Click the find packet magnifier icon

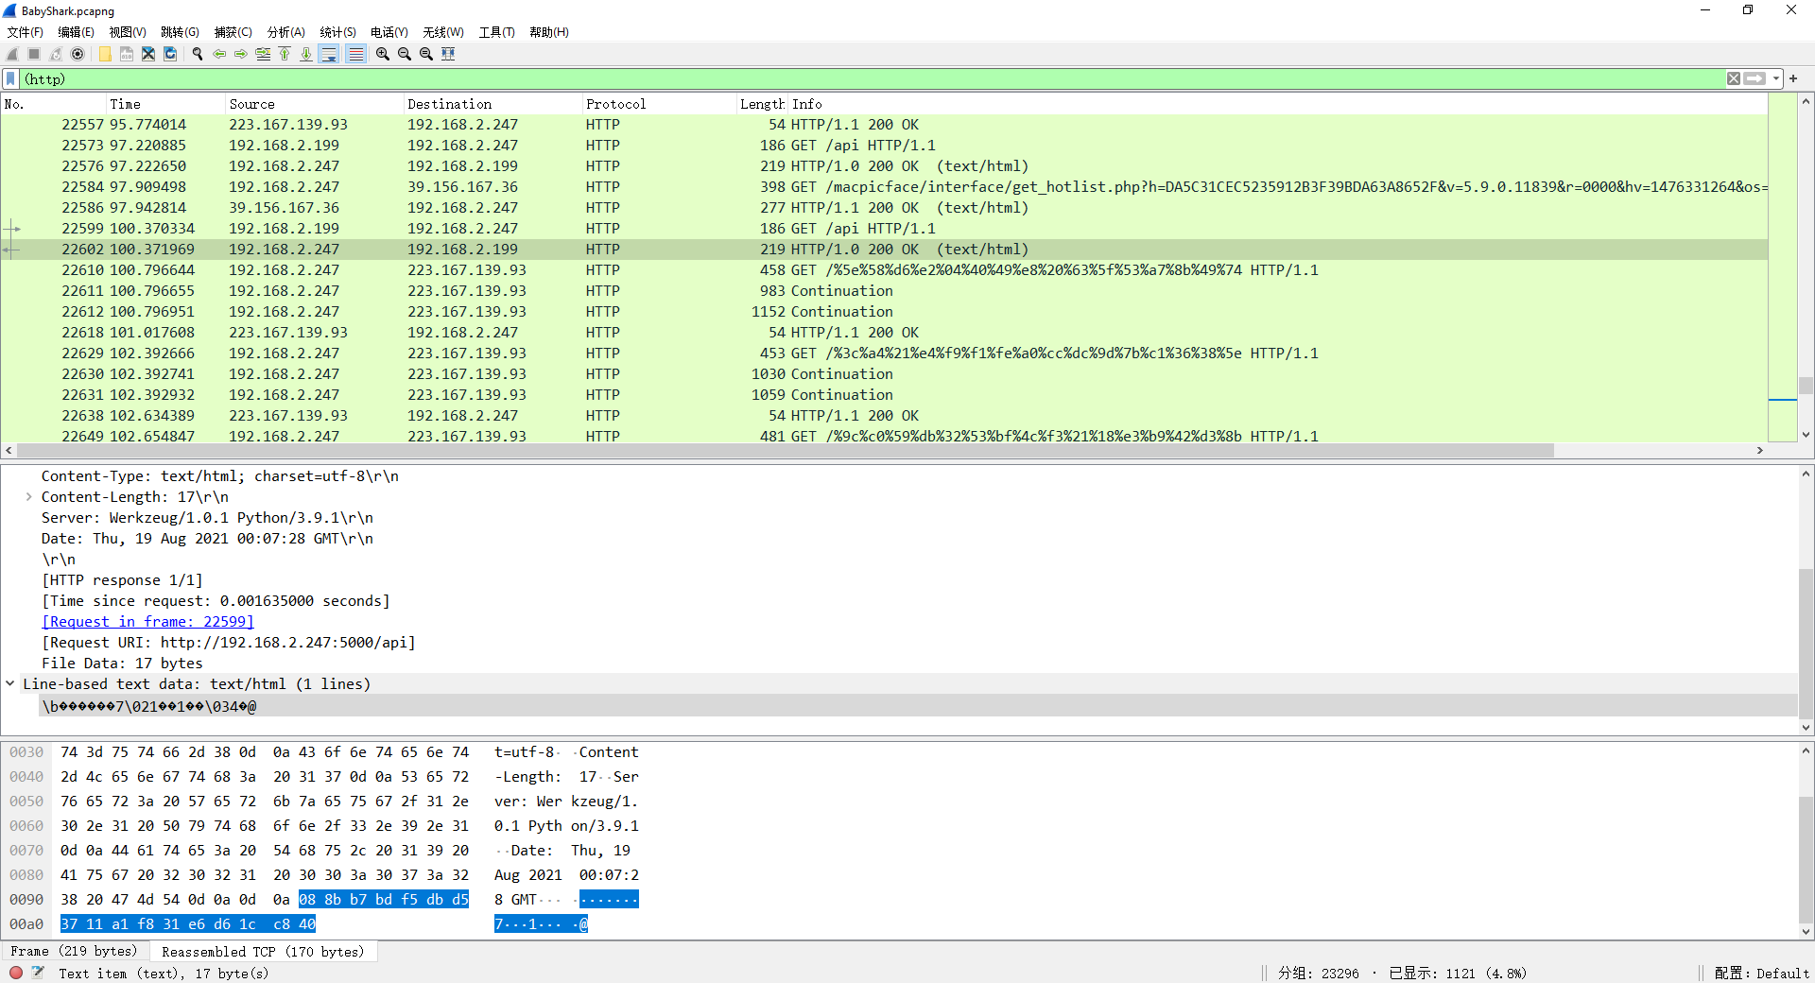pos(198,54)
